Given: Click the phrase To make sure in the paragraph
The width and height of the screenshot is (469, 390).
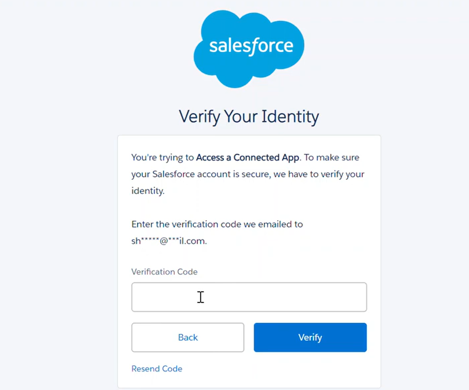Looking at the screenshot, I should tap(332, 158).
